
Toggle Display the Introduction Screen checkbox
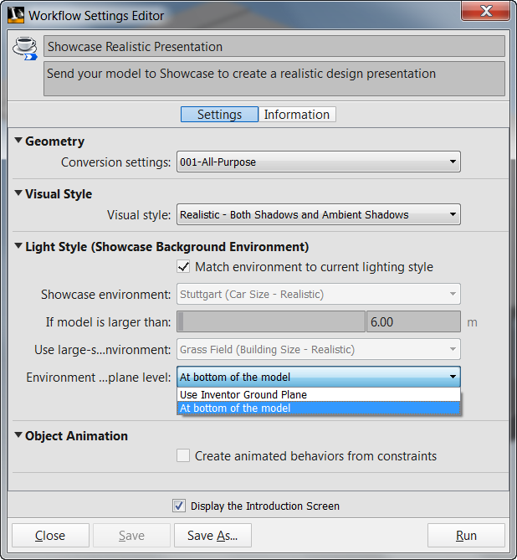tap(179, 506)
